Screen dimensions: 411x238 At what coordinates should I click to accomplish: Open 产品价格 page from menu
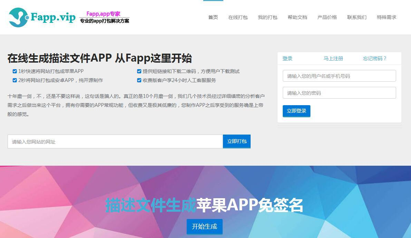[x=327, y=17]
